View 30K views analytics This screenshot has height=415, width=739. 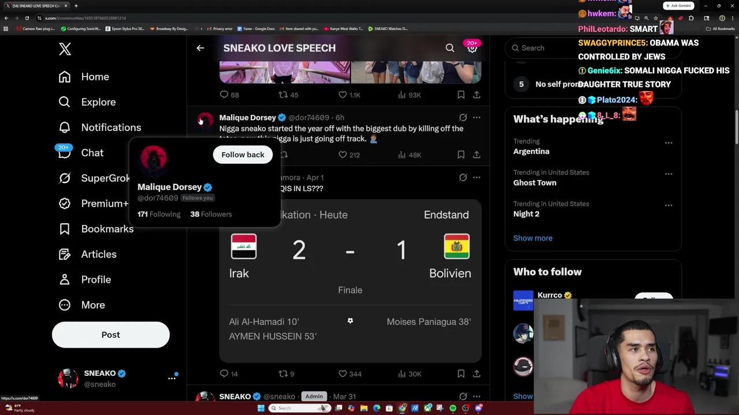tap(409, 373)
